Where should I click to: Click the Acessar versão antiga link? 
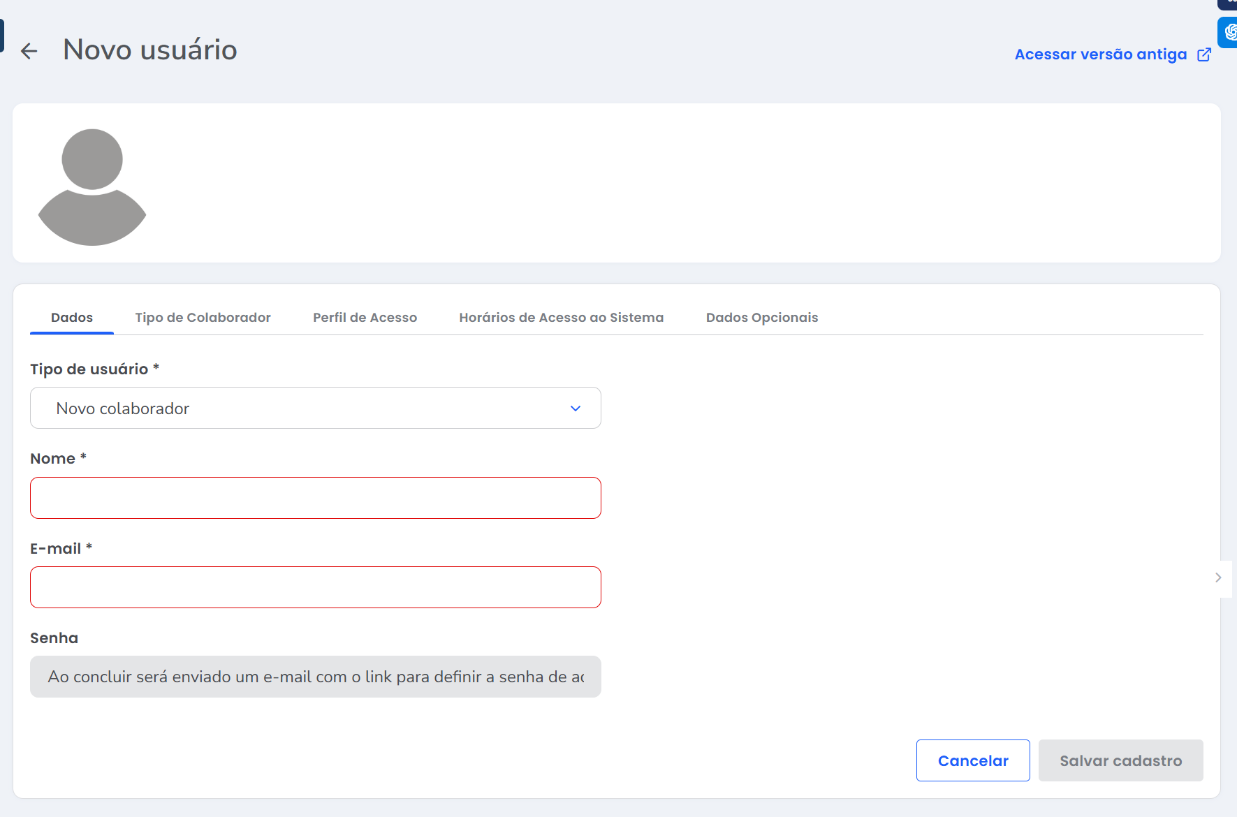tap(1100, 54)
